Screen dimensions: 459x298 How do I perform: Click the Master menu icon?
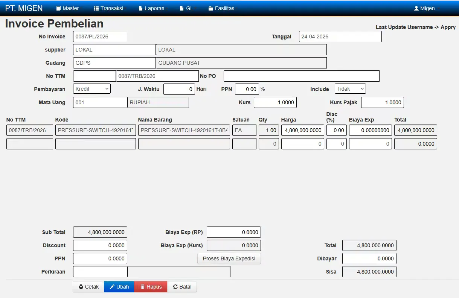58,8
